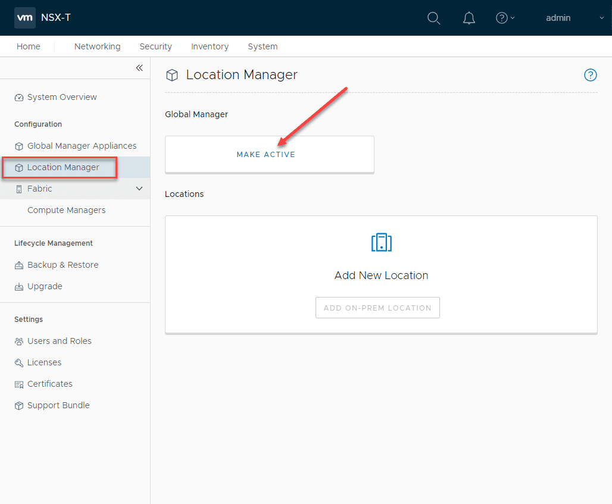This screenshot has height=504, width=612.
Task: Click the Add New Location building icon
Action: pyautogui.click(x=381, y=242)
